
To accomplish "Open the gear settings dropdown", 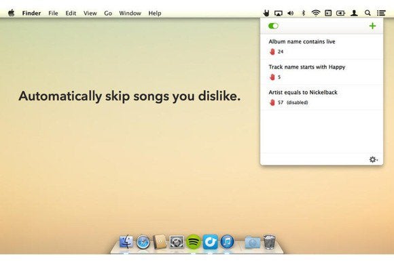I will [x=374, y=159].
